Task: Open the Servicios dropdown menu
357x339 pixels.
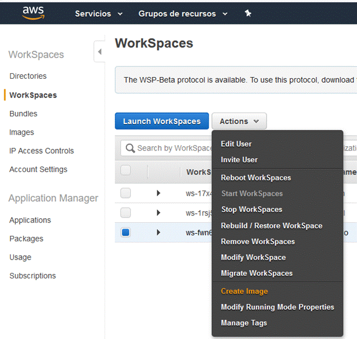Action: click(99, 14)
